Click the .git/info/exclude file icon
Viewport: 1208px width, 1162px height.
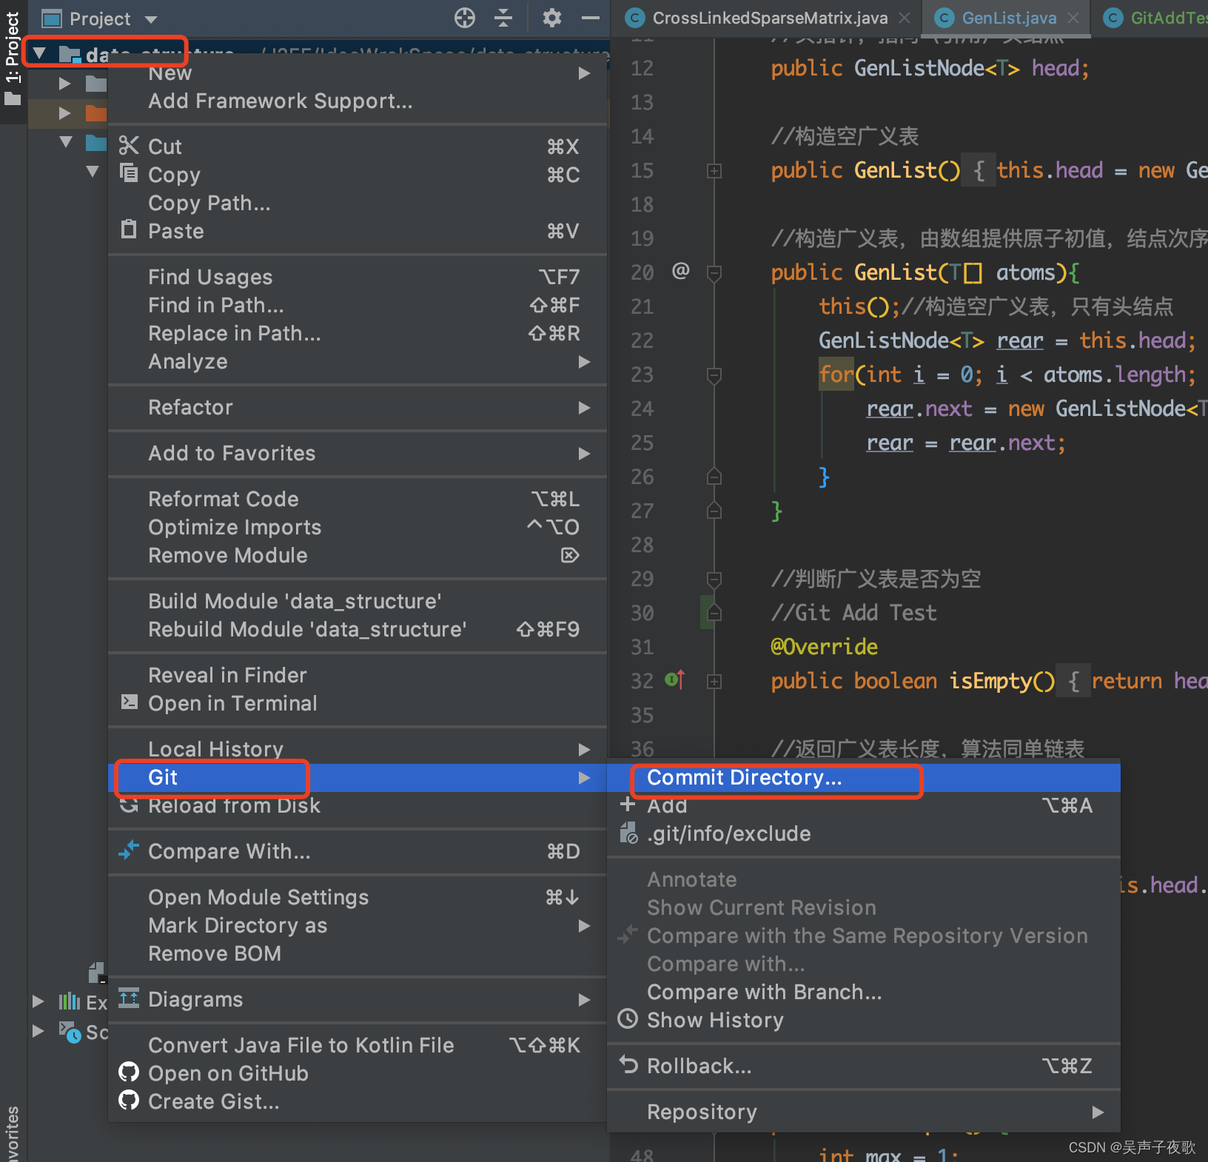pyautogui.click(x=628, y=833)
